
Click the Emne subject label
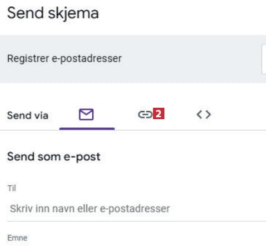(17, 238)
